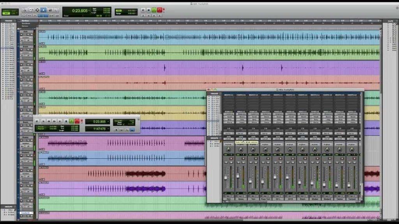Click the Record button in the Transport window
Viewport: 399px width, 224px height.
coord(78,121)
